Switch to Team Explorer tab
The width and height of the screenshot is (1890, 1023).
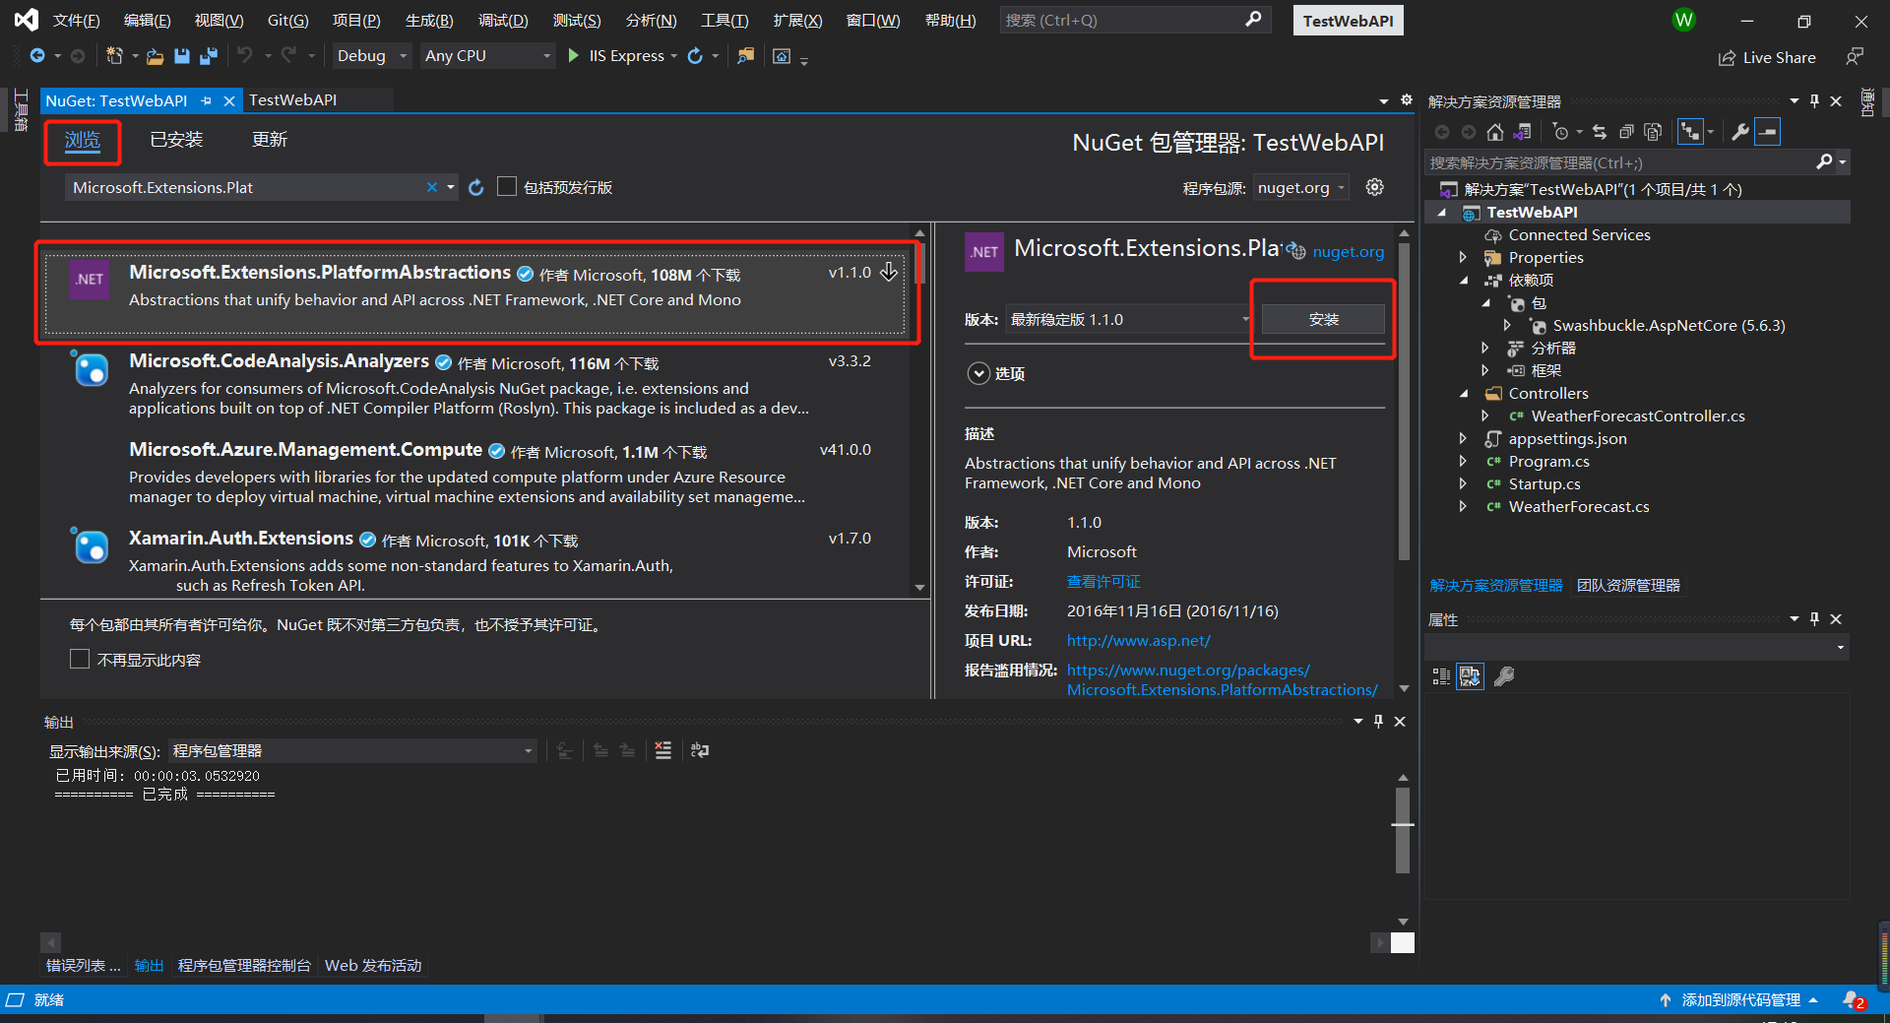(x=1628, y=586)
